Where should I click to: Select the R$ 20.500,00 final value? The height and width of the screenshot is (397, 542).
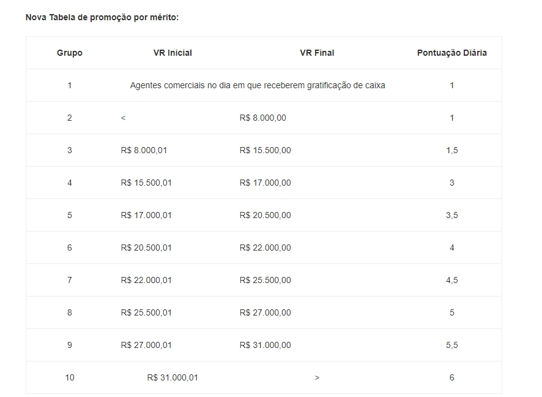click(265, 215)
